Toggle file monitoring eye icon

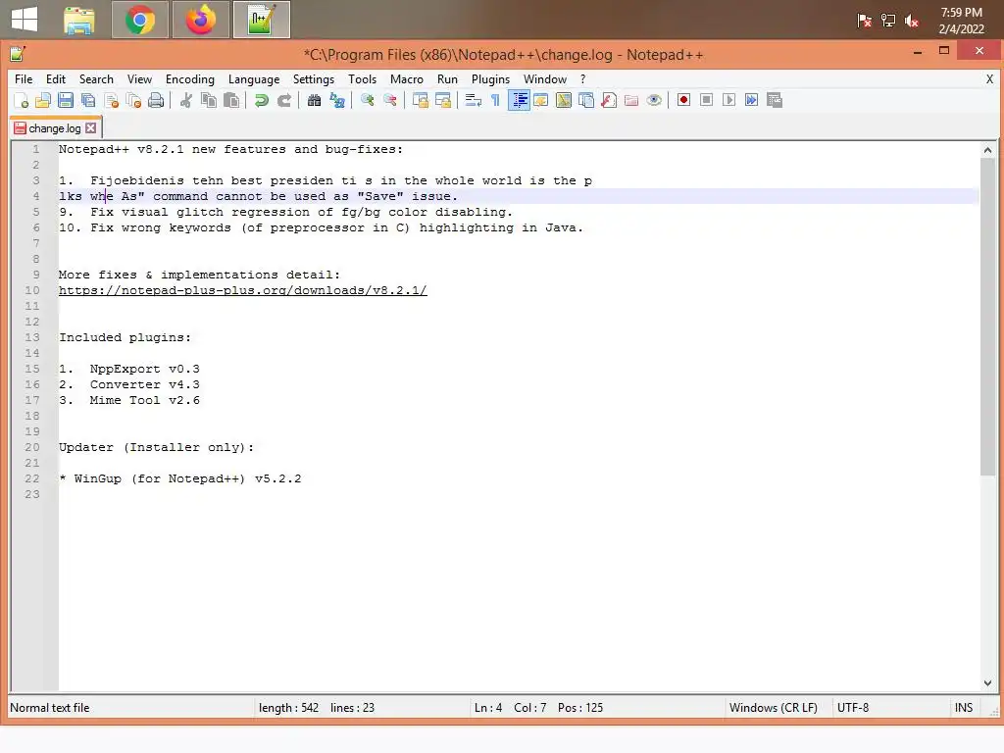(654, 101)
